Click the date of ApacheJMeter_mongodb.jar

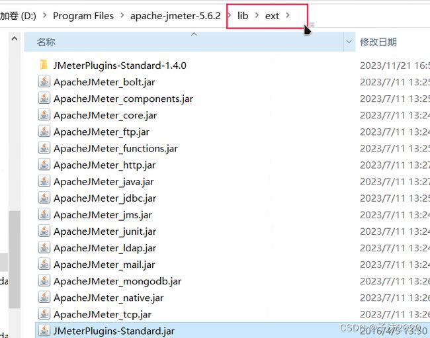click(395, 281)
